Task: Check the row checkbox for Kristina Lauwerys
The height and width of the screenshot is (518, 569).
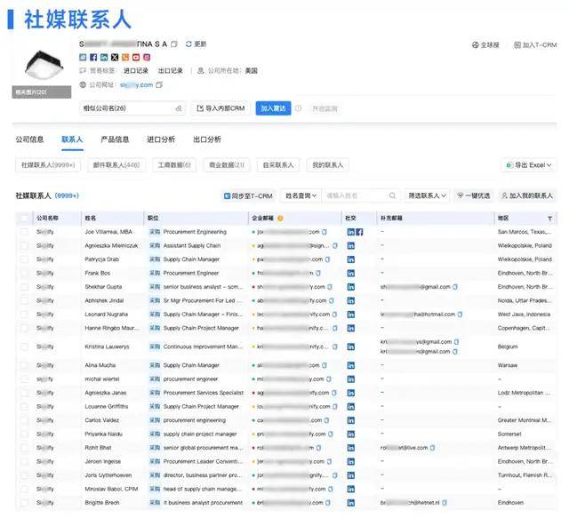Action: pos(24,347)
